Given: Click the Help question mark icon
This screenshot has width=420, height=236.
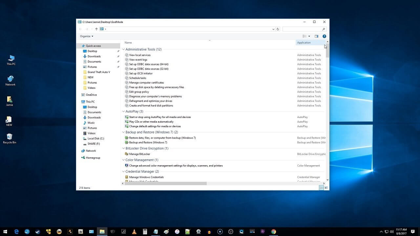Looking at the screenshot, I should pos(324,36).
